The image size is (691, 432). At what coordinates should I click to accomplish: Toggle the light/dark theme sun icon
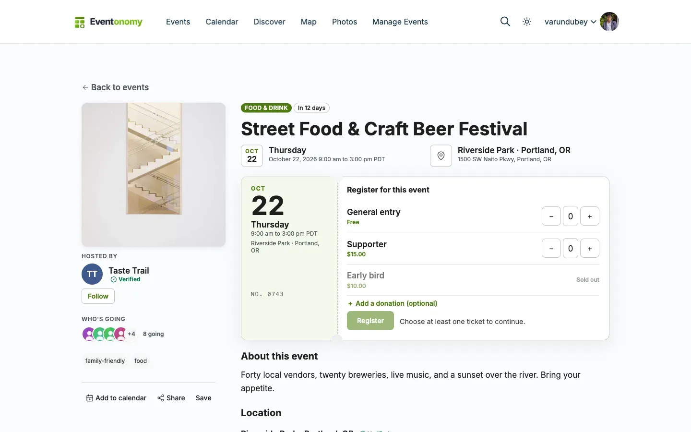527,22
